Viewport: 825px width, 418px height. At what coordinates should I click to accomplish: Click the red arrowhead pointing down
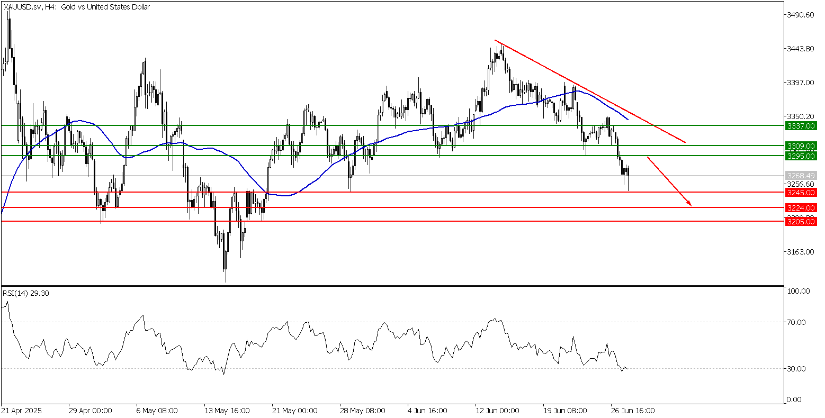coord(689,202)
